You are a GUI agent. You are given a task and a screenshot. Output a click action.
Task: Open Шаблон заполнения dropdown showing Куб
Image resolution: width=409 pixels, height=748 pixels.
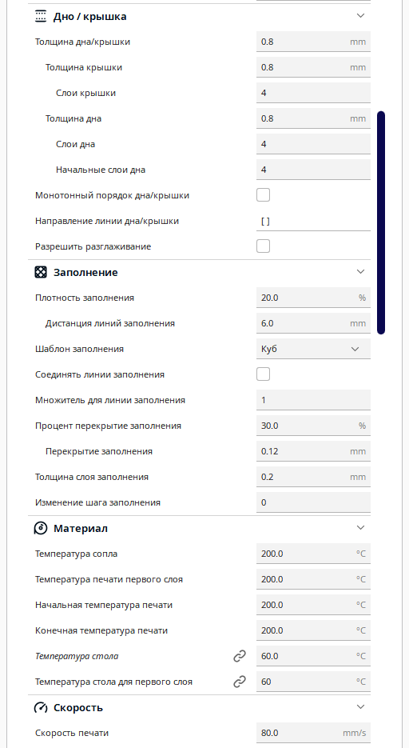point(313,349)
